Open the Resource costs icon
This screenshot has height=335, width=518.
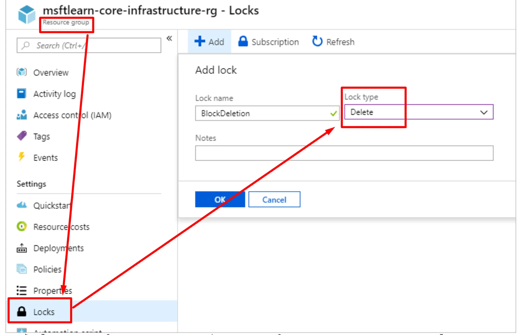(x=22, y=226)
